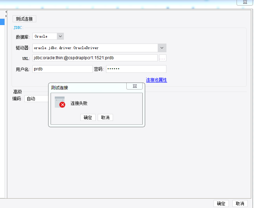Click the left-pointing collapse arrow on the divider
Image resolution: width=254 pixels, height=208 pixels.
click(6, 12)
